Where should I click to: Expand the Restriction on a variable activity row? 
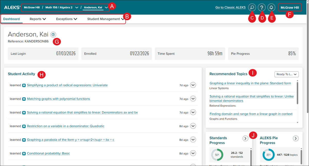click(193, 126)
